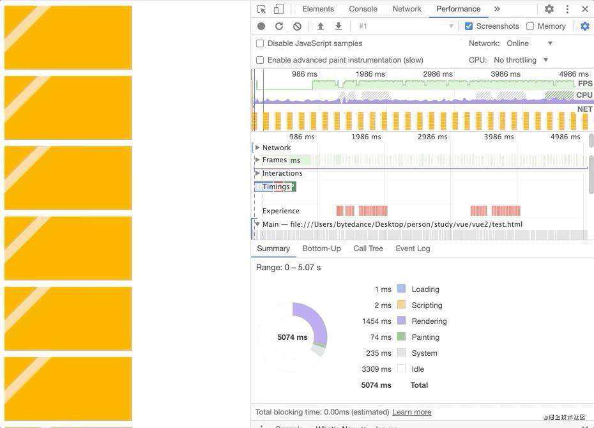Image resolution: width=594 pixels, height=428 pixels.
Task: Activate the inspect element picker icon
Action: tap(261, 9)
